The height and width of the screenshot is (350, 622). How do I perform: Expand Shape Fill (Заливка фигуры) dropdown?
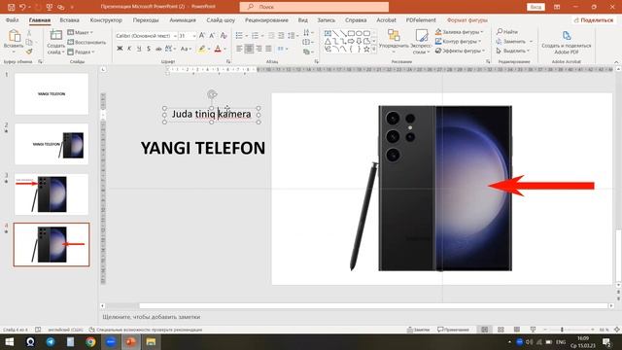pyautogui.click(x=460, y=32)
